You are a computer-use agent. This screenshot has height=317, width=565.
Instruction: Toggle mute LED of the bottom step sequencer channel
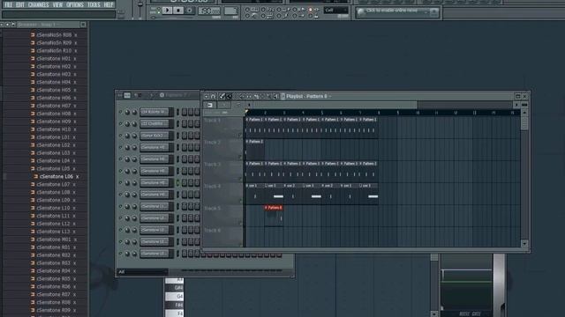[x=121, y=254]
